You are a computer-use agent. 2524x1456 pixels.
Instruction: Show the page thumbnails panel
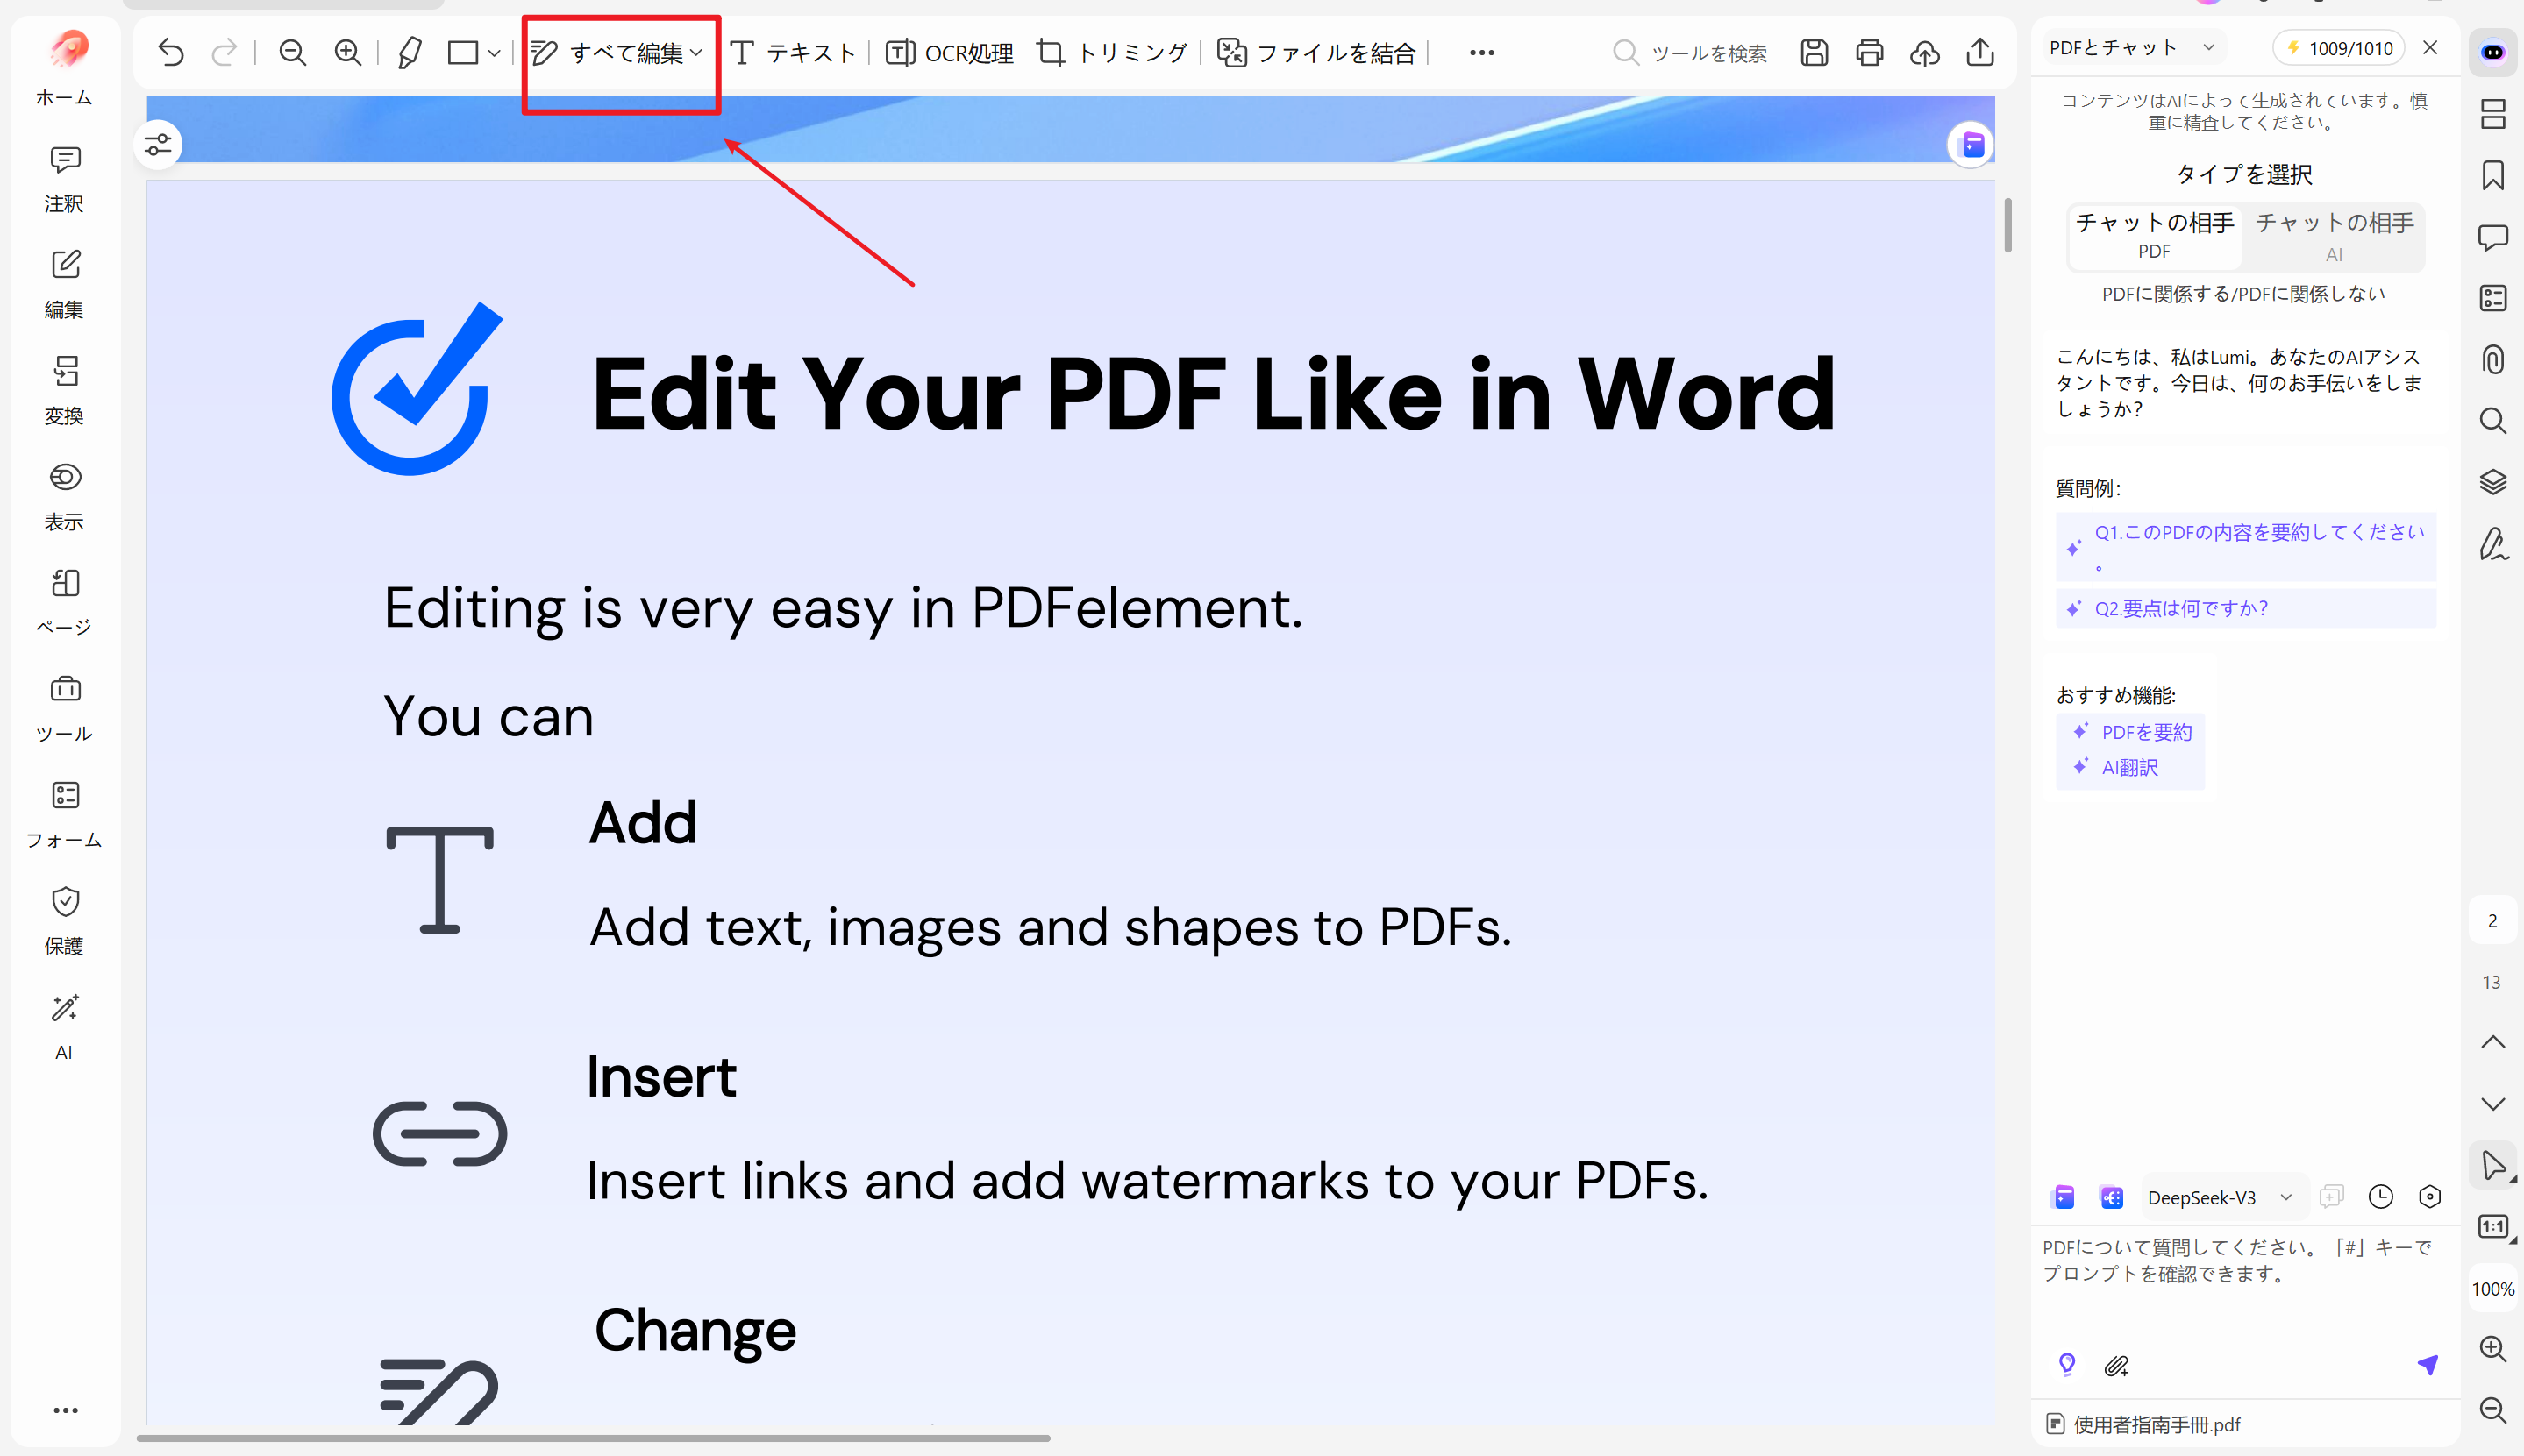click(2492, 114)
